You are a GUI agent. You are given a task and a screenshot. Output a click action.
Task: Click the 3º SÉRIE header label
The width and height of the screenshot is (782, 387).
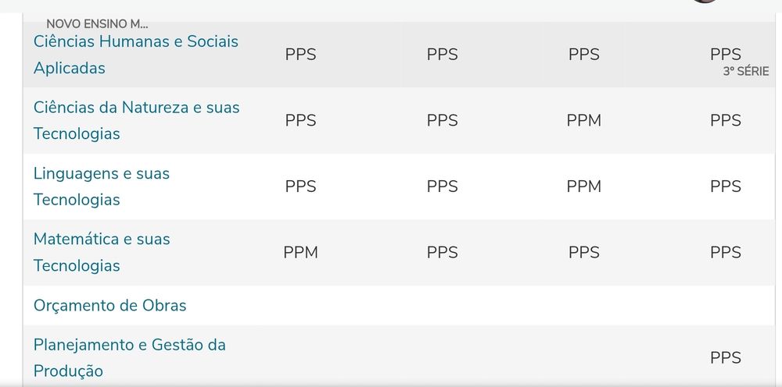click(745, 72)
